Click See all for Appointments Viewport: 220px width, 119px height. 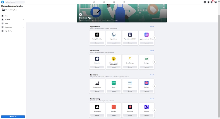[152, 27]
